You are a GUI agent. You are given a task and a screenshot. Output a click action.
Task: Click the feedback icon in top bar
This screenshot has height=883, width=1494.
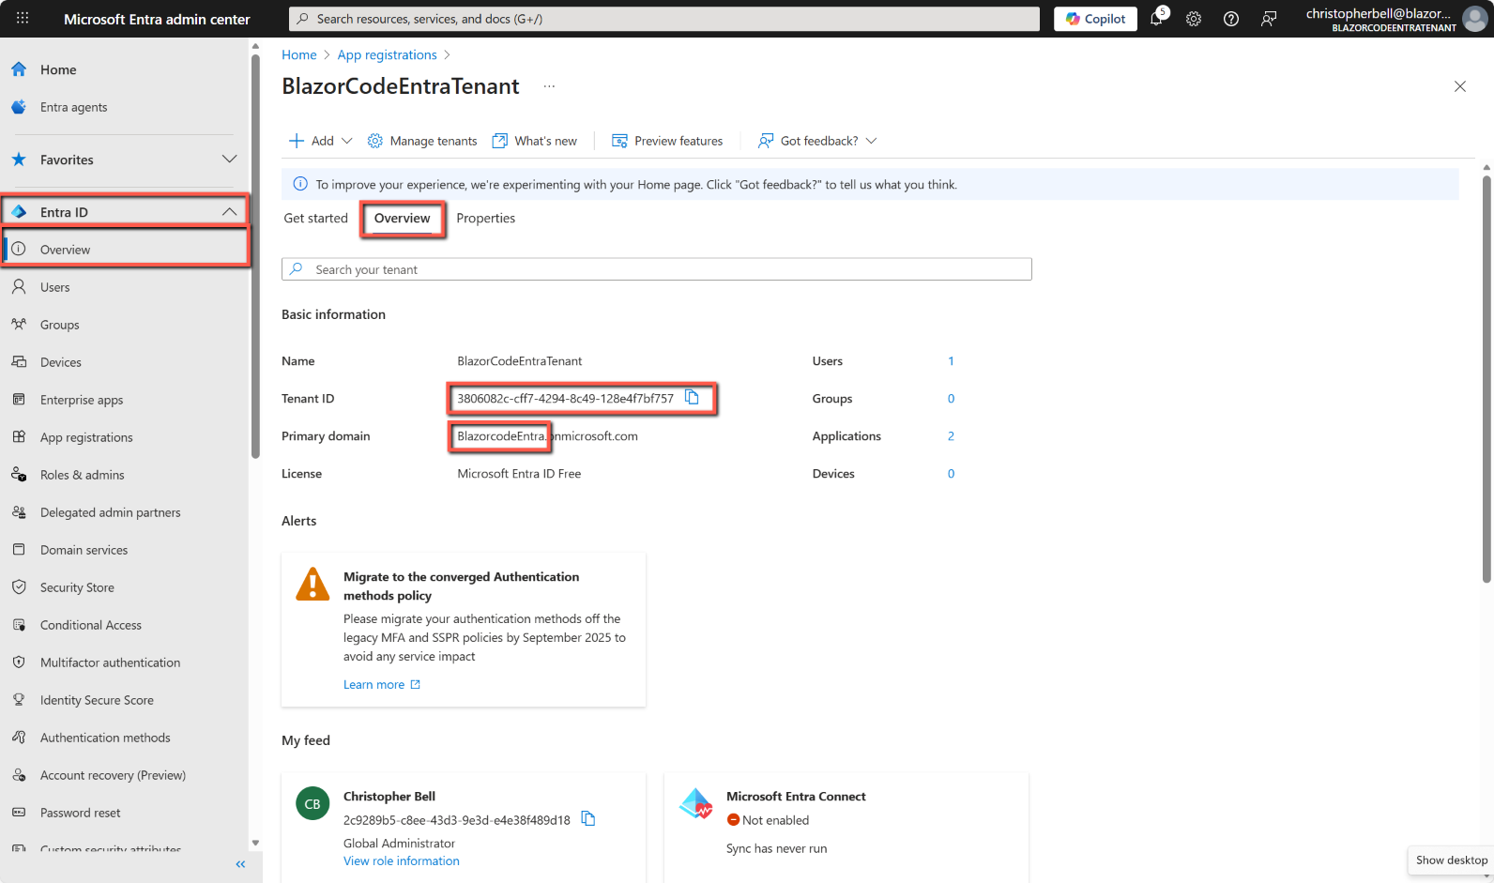[1269, 19]
